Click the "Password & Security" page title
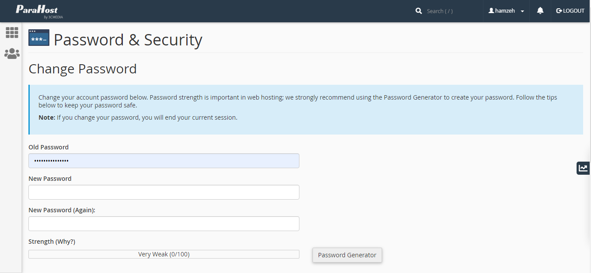This screenshot has width=591, height=273. (x=128, y=40)
